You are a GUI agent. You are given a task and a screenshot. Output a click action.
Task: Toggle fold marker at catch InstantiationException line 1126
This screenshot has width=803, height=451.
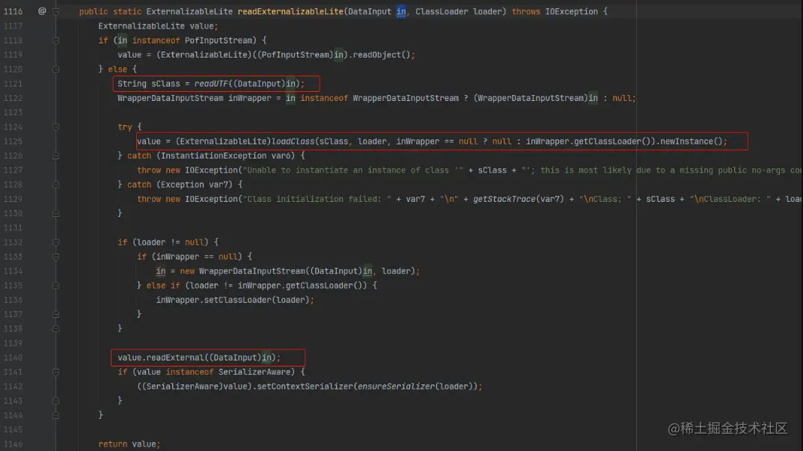click(56, 156)
